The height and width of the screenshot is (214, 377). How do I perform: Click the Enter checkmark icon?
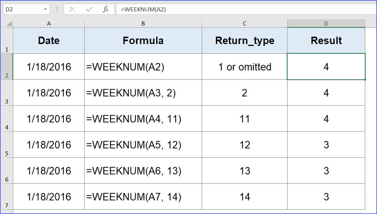(x=89, y=9)
